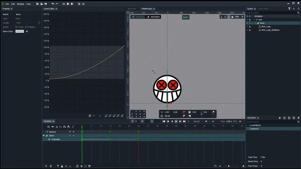
Task: Switch to the Armature mode tab
Action: (138, 17)
